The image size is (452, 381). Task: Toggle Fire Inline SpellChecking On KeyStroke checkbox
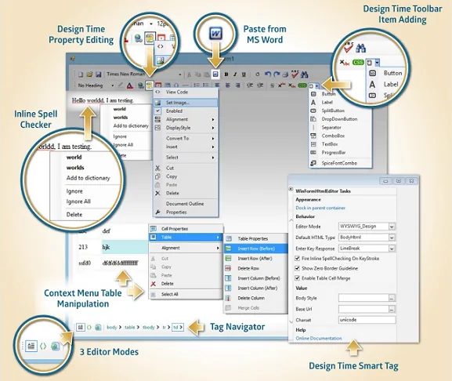click(x=297, y=258)
